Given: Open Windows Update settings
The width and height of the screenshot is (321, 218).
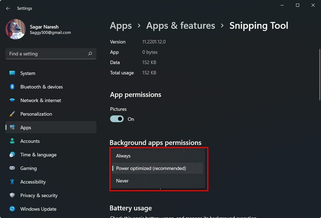Looking at the screenshot, I should click(x=12, y=209).
